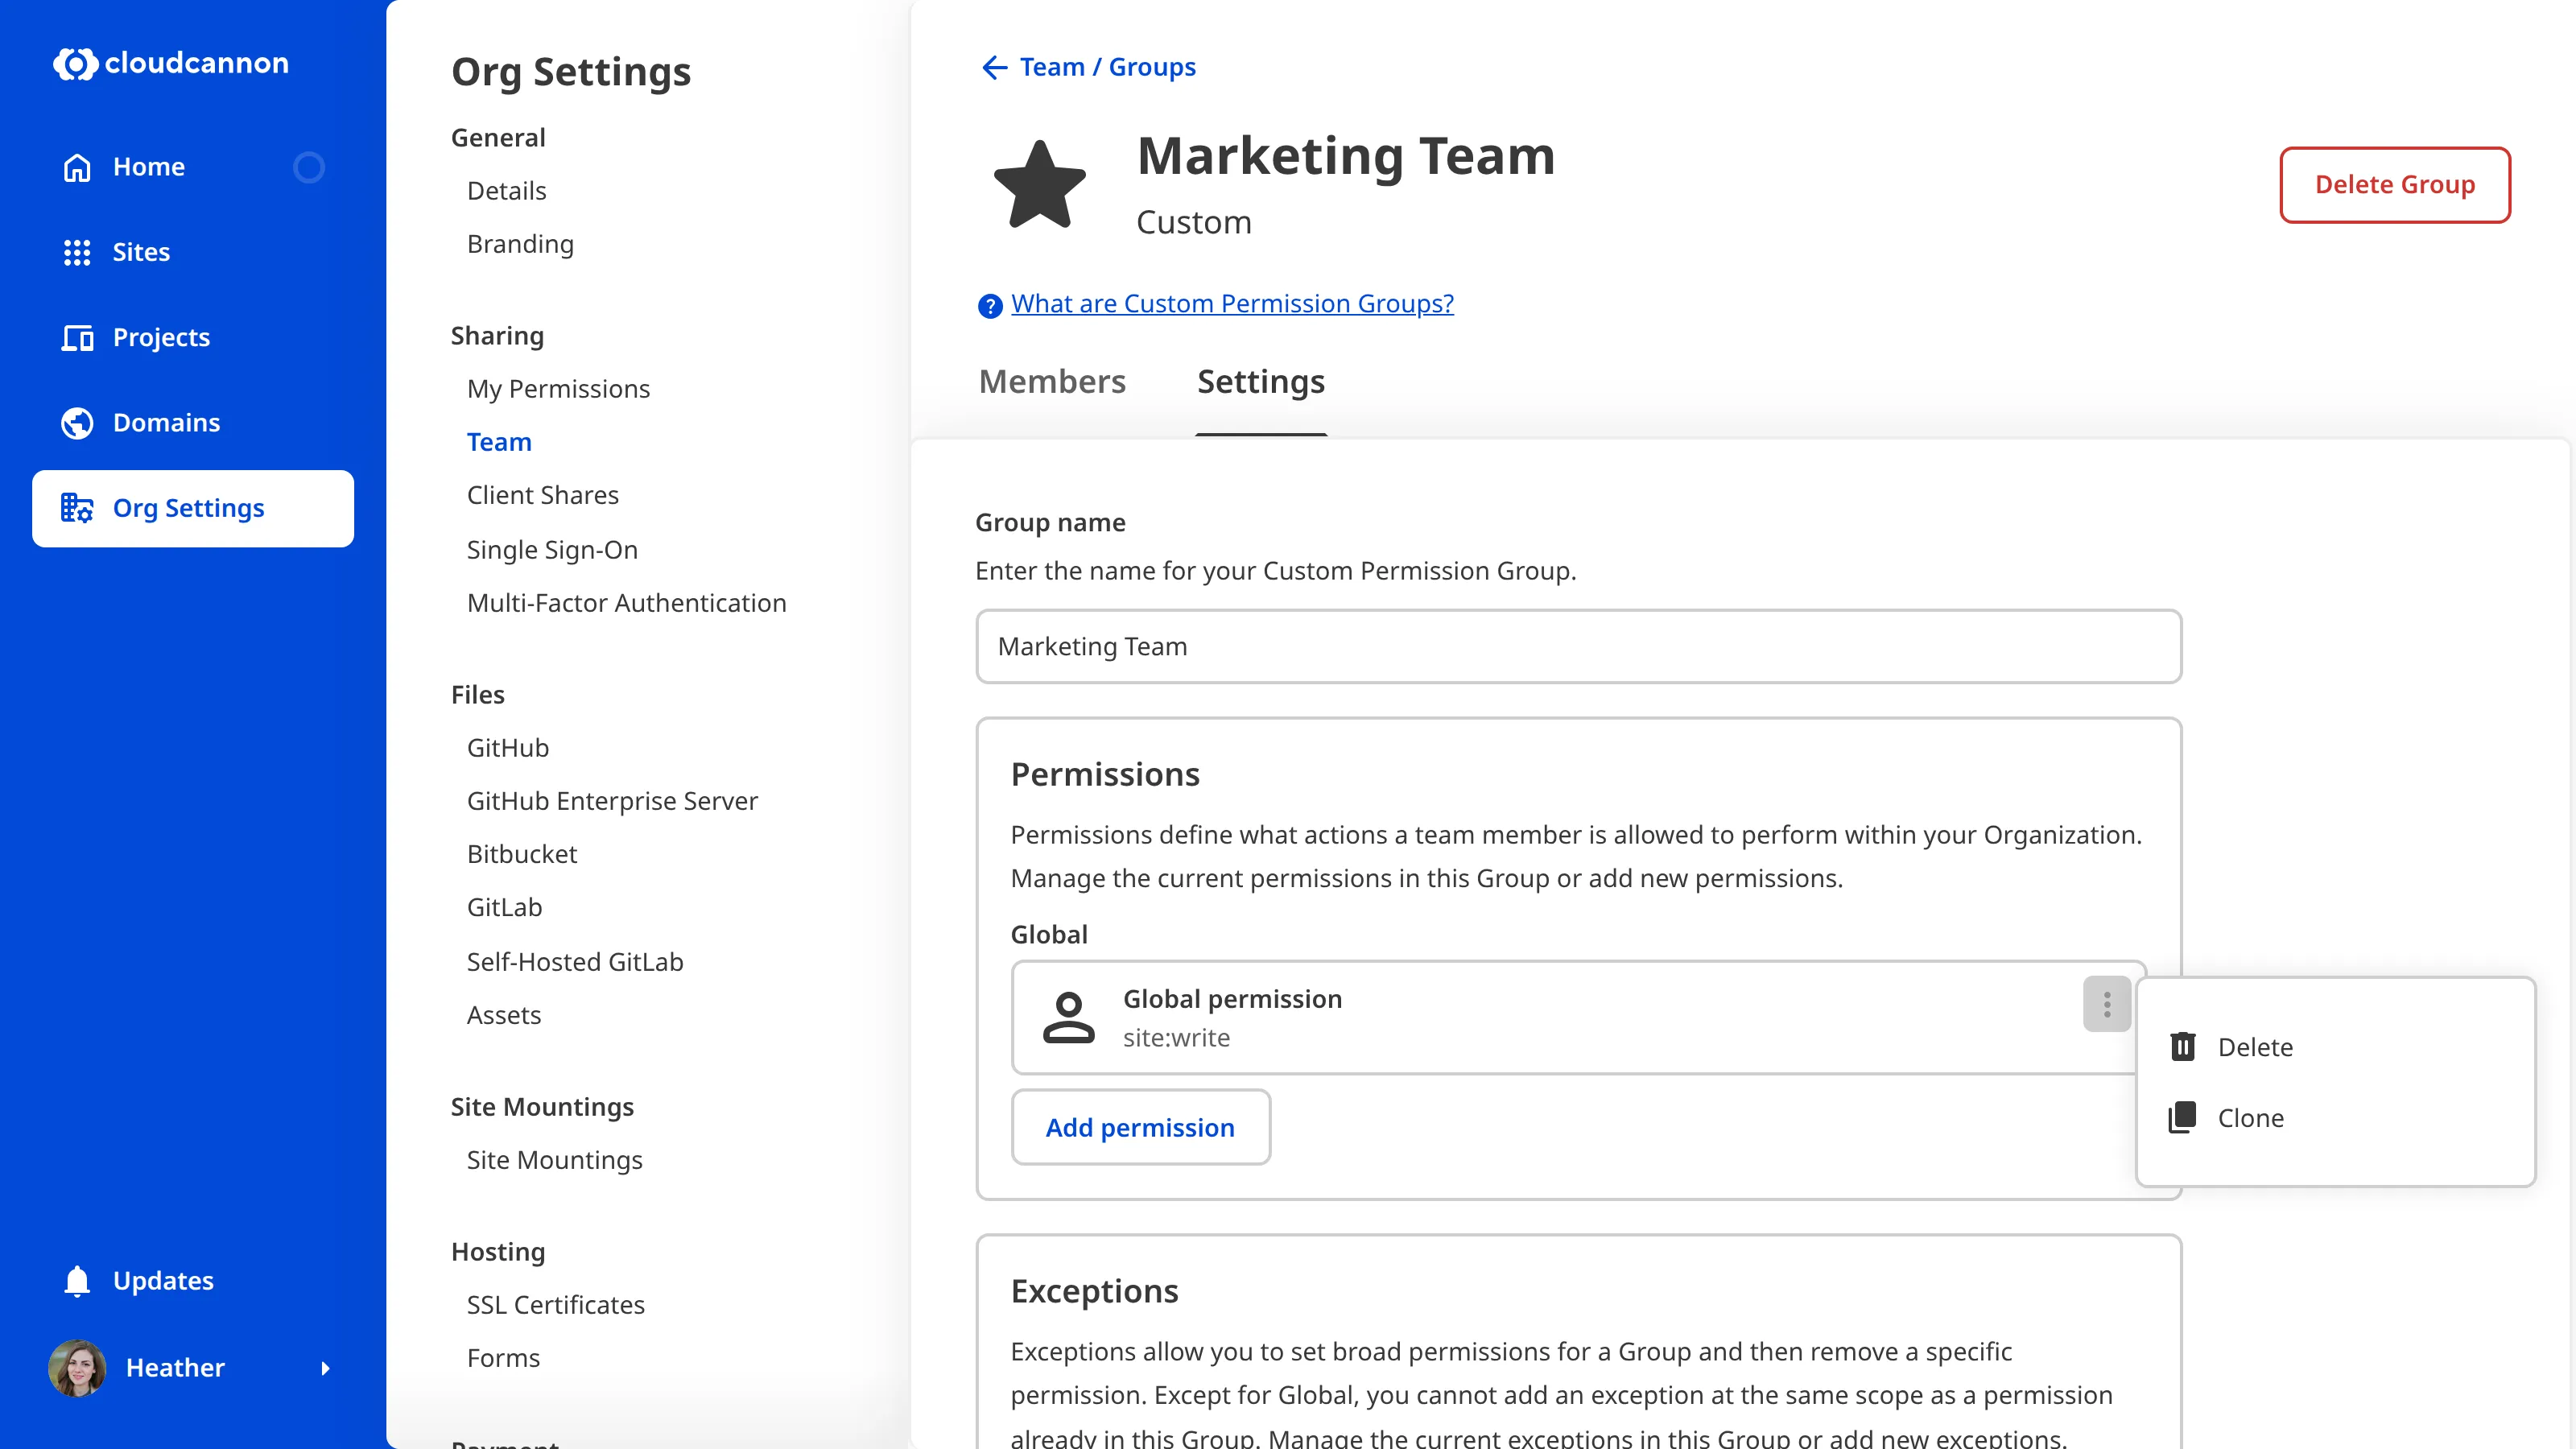Image resolution: width=2576 pixels, height=1449 pixels.
Task: Click the Add permission button
Action: [1140, 1127]
